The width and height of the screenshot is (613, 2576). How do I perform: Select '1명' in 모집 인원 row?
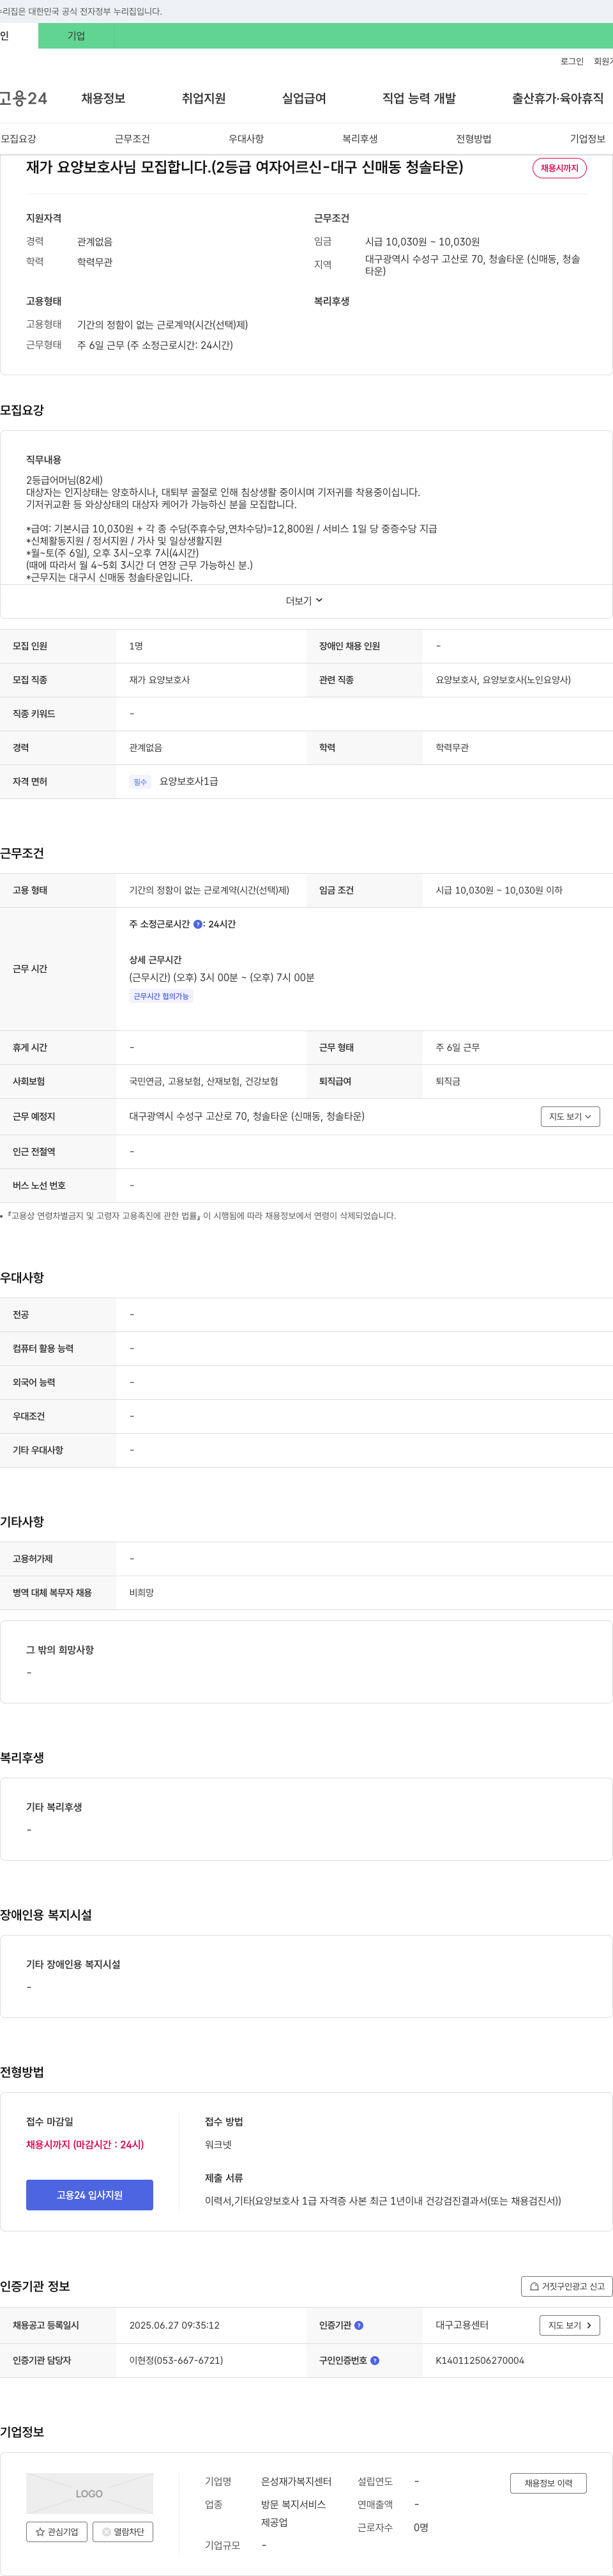coord(136,646)
